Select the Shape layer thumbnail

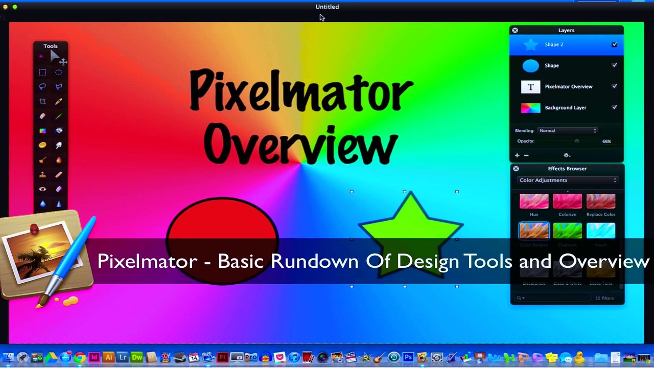(x=530, y=65)
